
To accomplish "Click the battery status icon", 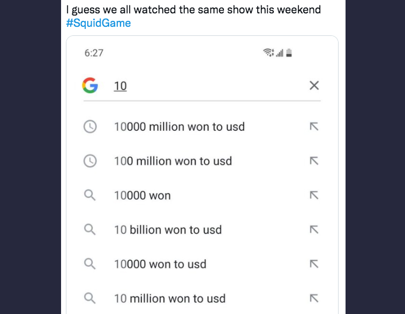I will pos(289,53).
